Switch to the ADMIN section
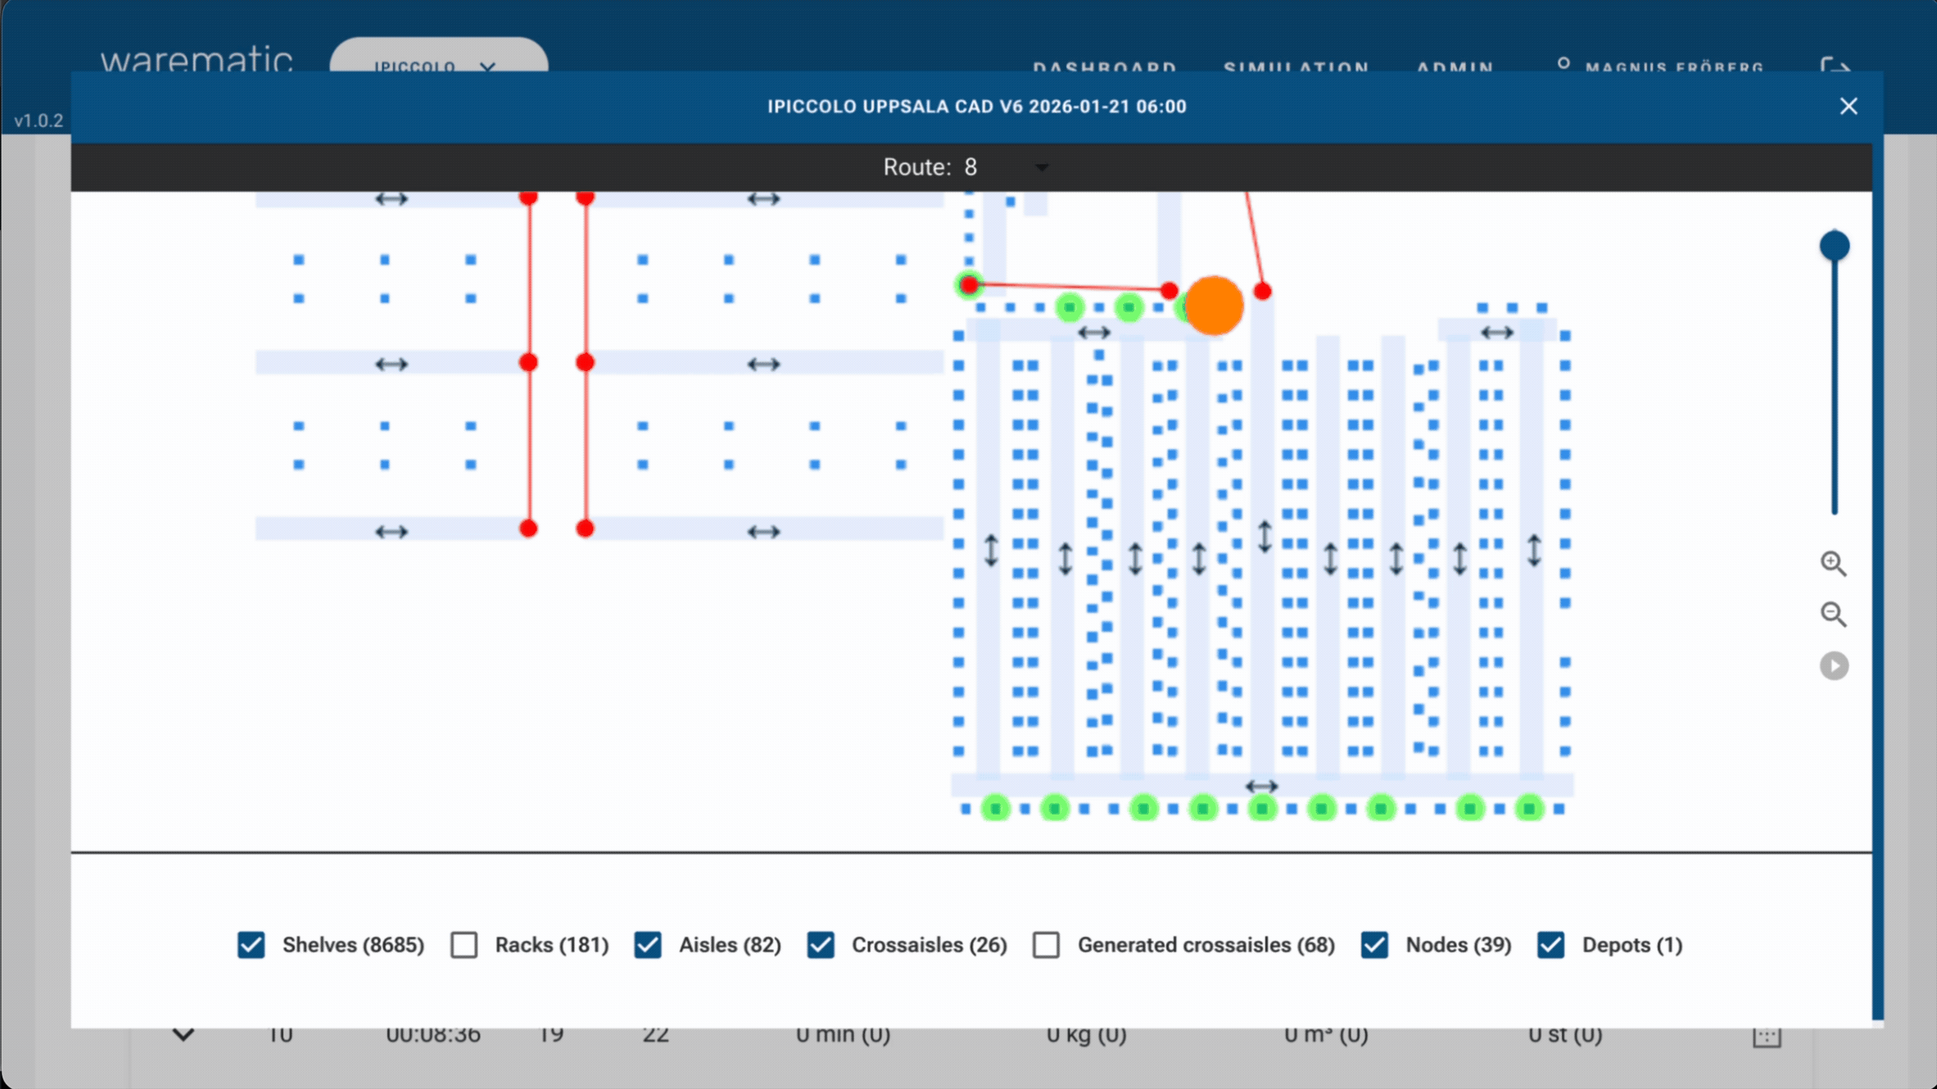Viewport: 1937px width, 1089px height. click(1454, 69)
